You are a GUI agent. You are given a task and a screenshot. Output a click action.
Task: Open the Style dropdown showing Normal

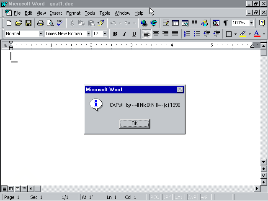coord(41,33)
